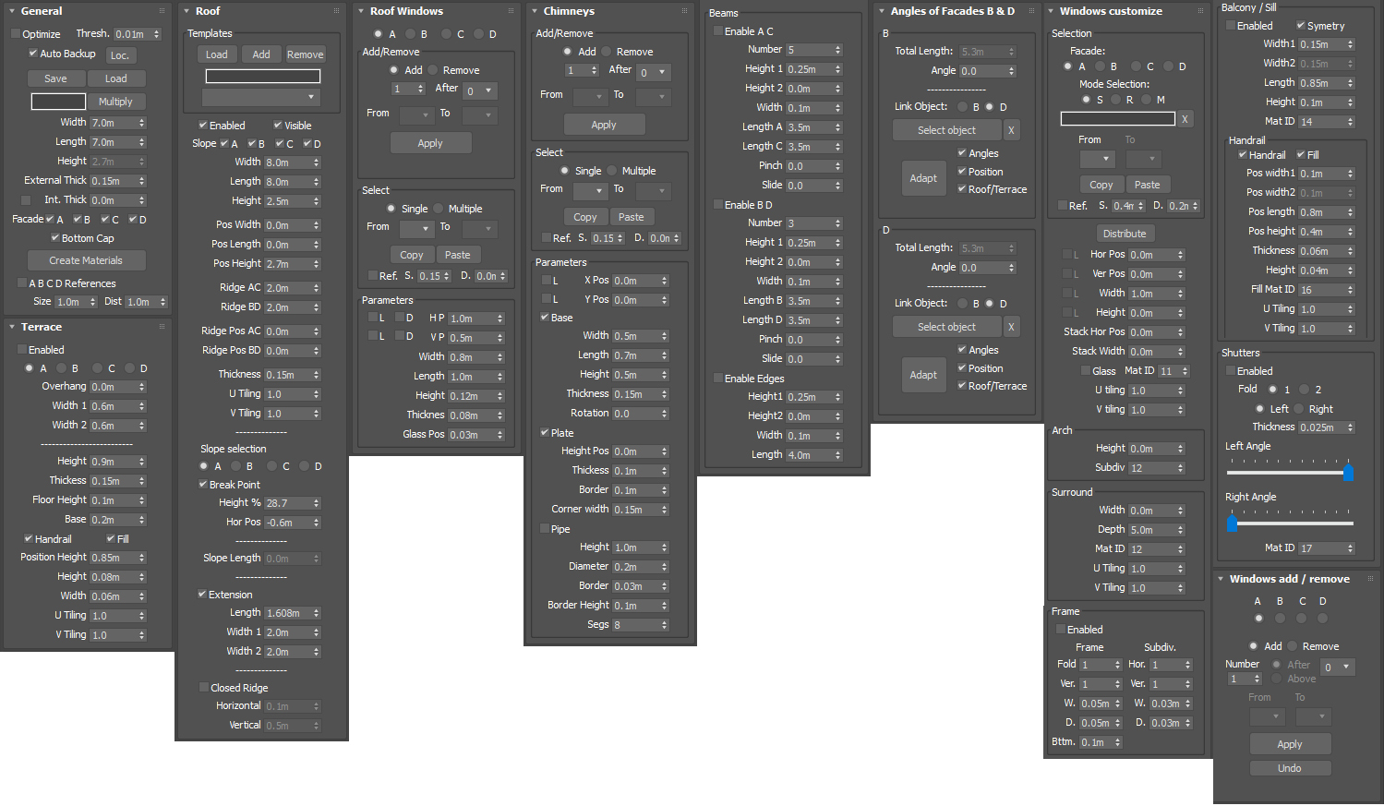Image resolution: width=1384 pixels, height=806 pixels.
Task: Click the white field beside Multiply
Action: click(59, 102)
